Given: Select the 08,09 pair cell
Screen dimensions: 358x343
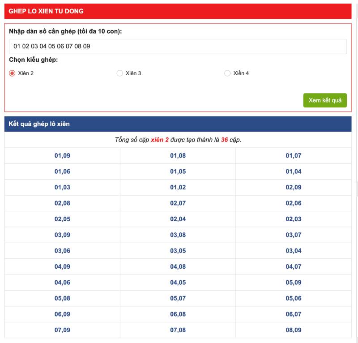Looking at the screenshot, I should coord(294,330).
